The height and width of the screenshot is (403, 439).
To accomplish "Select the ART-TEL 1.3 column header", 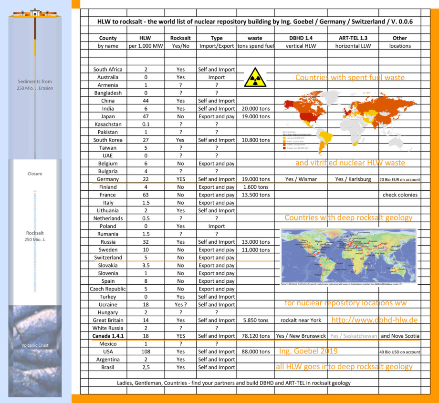I will (x=352, y=38).
